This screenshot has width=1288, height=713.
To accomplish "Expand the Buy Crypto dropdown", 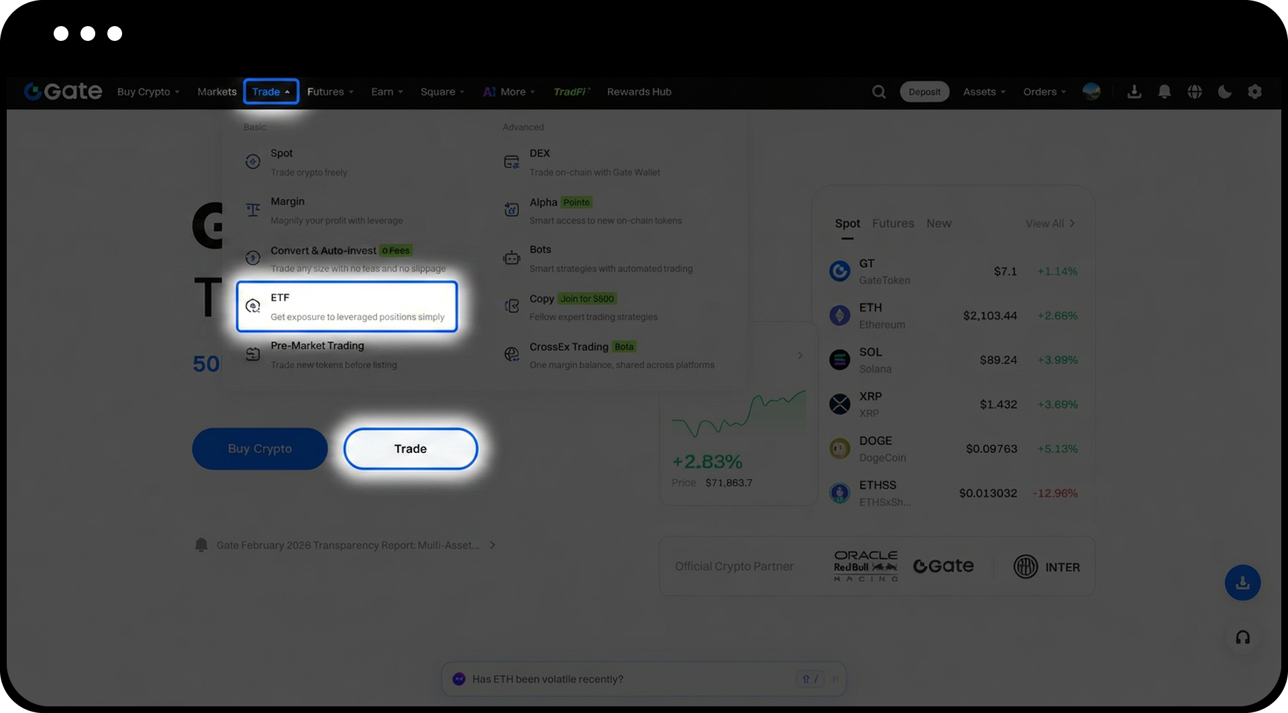I will tap(148, 92).
